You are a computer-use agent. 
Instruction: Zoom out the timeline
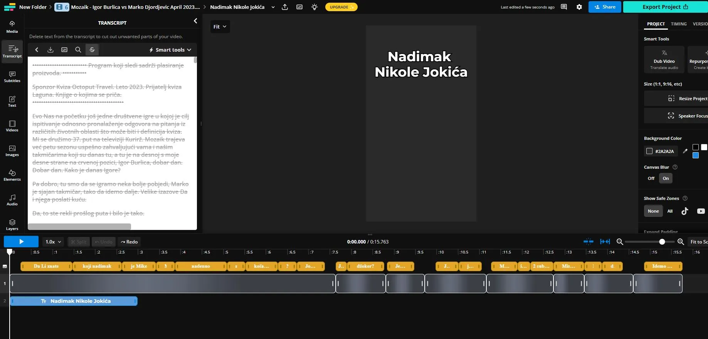click(x=620, y=242)
